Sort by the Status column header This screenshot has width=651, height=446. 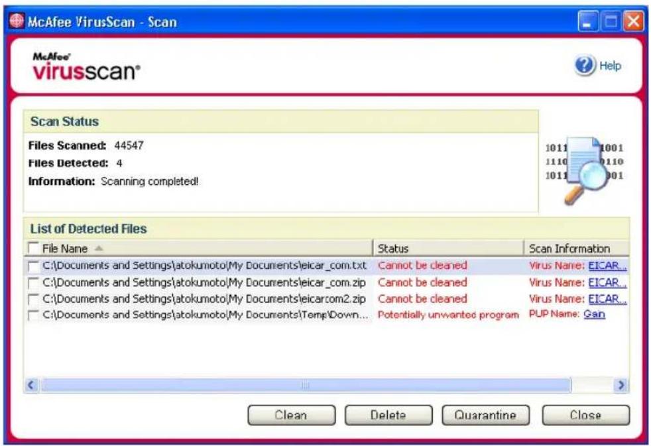(x=448, y=248)
